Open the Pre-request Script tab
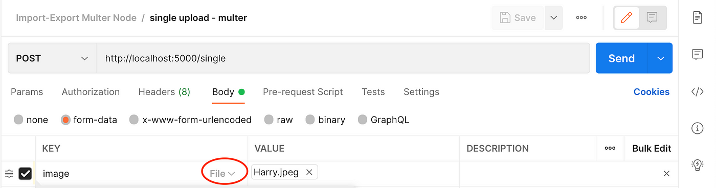Viewport: 716px width, 188px height. [x=303, y=92]
